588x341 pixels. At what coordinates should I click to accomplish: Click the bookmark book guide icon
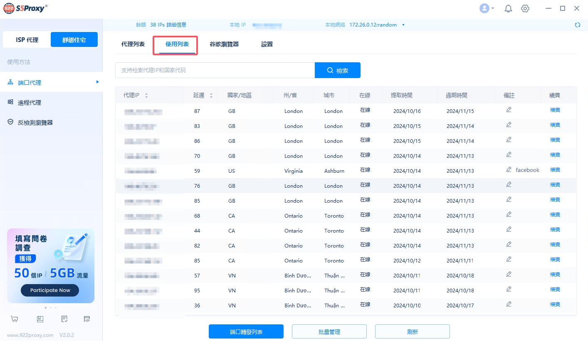(x=40, y=319)
